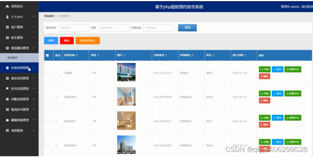The image size is (313, 157).
Task: Sort by 成立日期 using header arrows
Action: tap(245, 55)
